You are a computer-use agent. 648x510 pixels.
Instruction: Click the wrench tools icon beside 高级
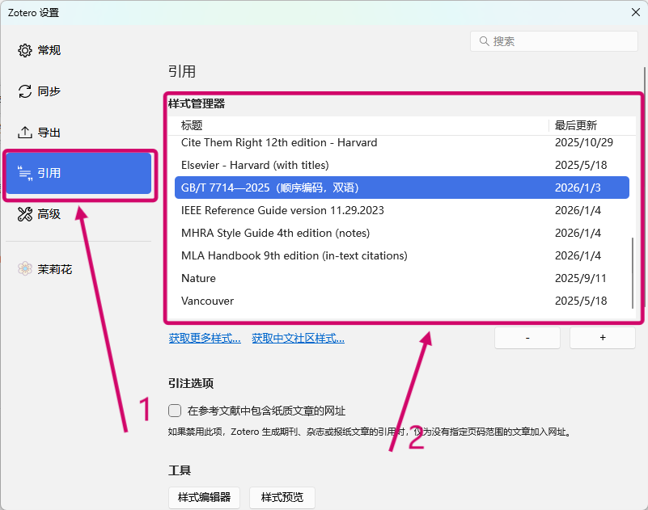[x=25, y=214]
